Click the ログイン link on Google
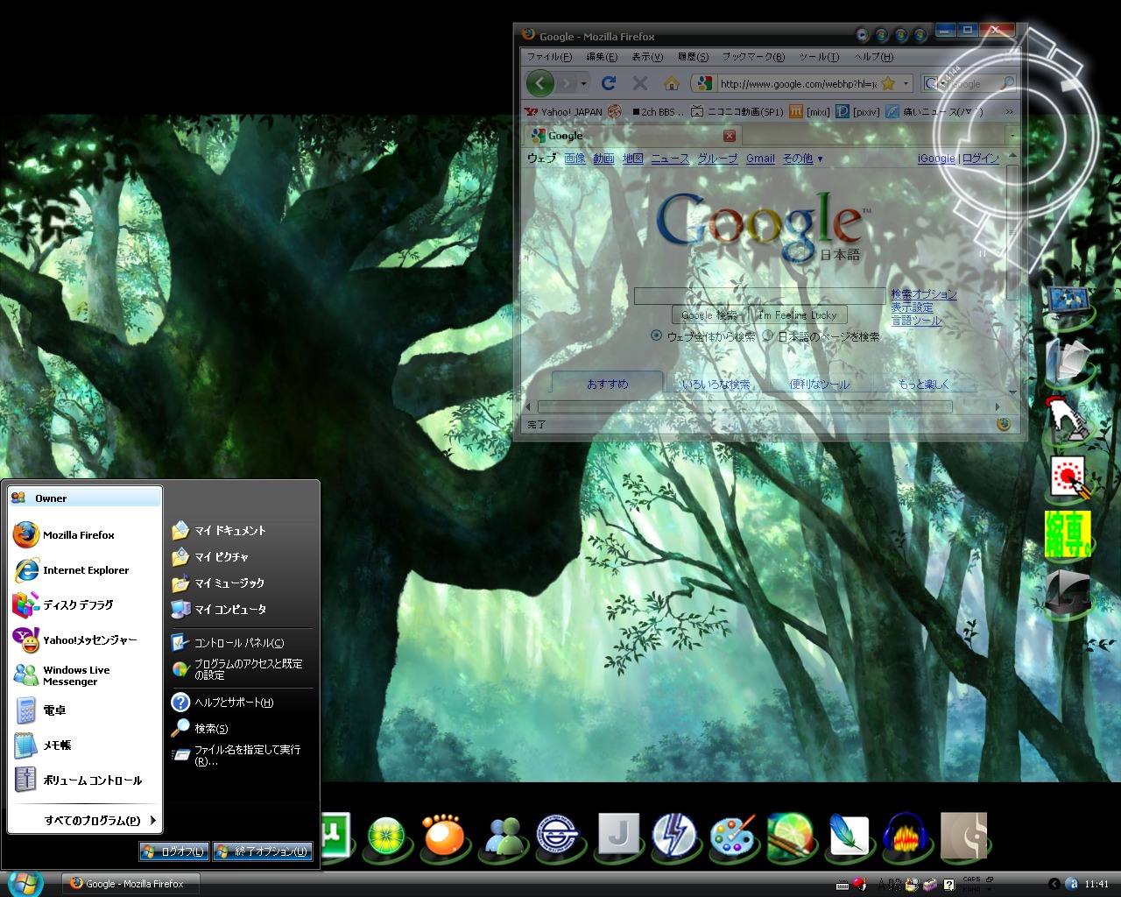The height and width of the screenshot is (897, 1121). pyautogui.click(x=981, y=159)
